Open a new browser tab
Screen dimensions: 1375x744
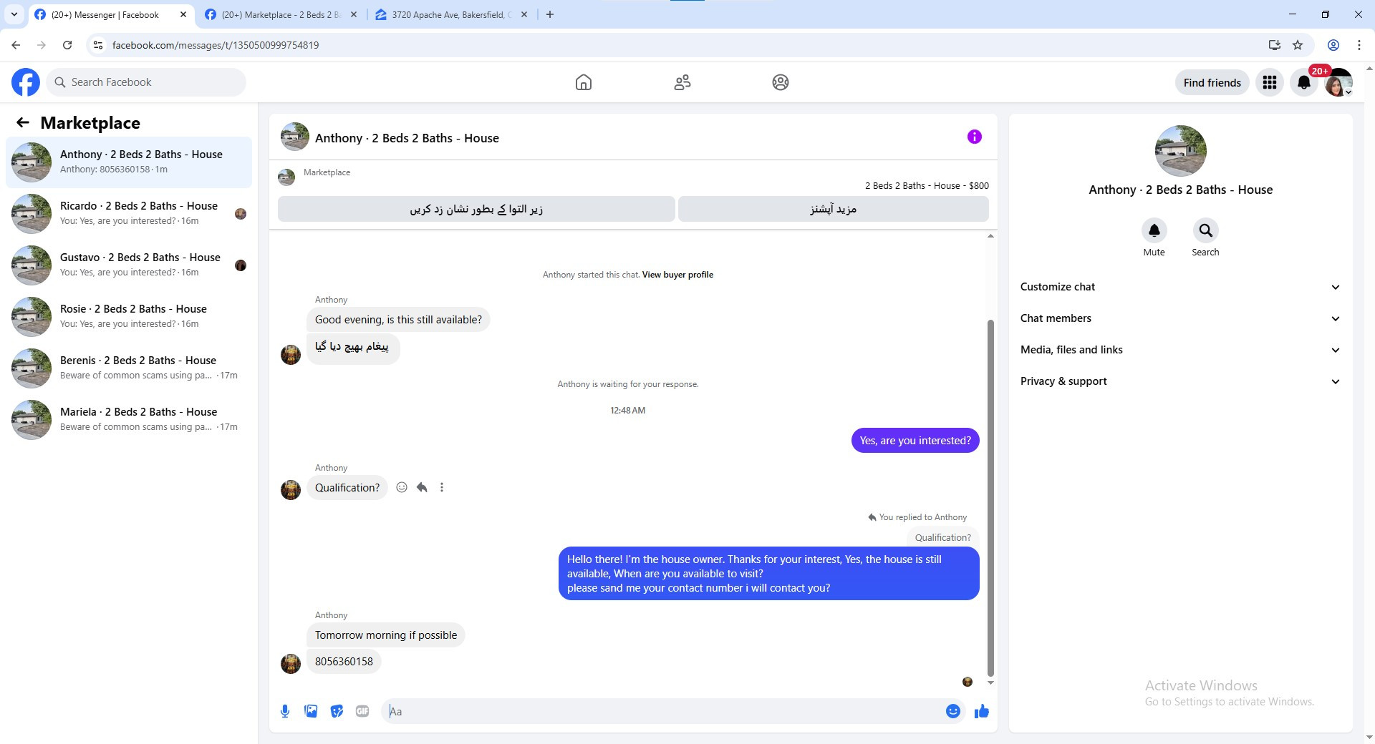coord(550,14)
